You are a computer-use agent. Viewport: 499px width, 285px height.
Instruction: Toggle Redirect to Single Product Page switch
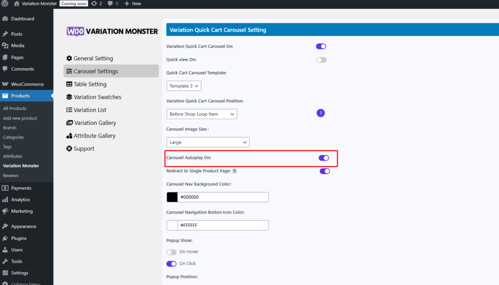coord(325,171)
